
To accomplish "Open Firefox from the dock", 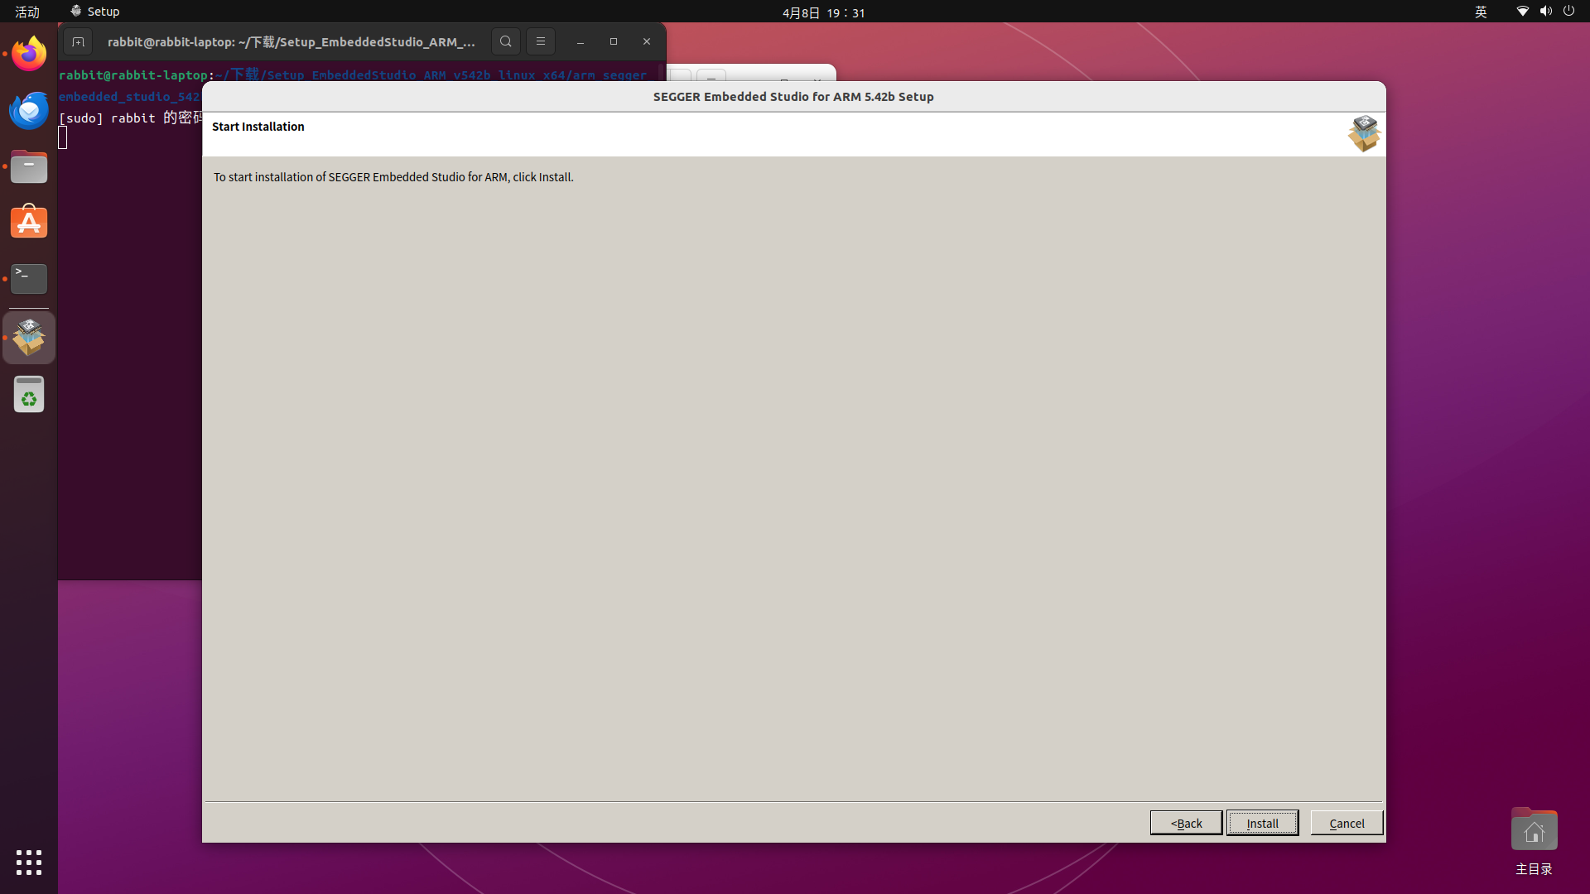I will tap(29, 55).
